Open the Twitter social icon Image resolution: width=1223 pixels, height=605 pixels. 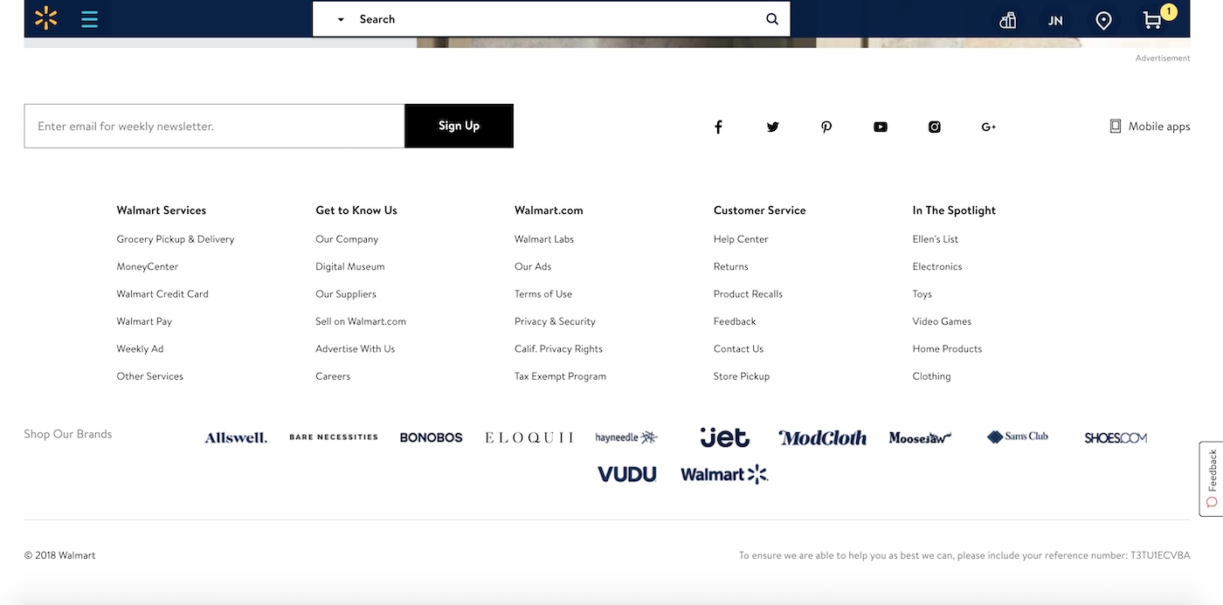tap(772, 127)
